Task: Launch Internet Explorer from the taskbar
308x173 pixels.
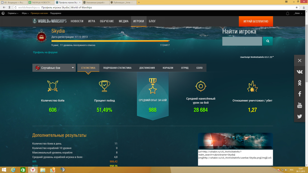Action: (13, 170)
